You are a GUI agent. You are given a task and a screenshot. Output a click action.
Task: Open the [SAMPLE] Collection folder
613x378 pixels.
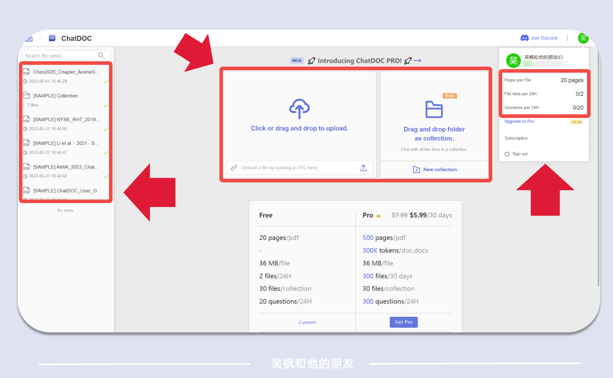tap(55, 96)
